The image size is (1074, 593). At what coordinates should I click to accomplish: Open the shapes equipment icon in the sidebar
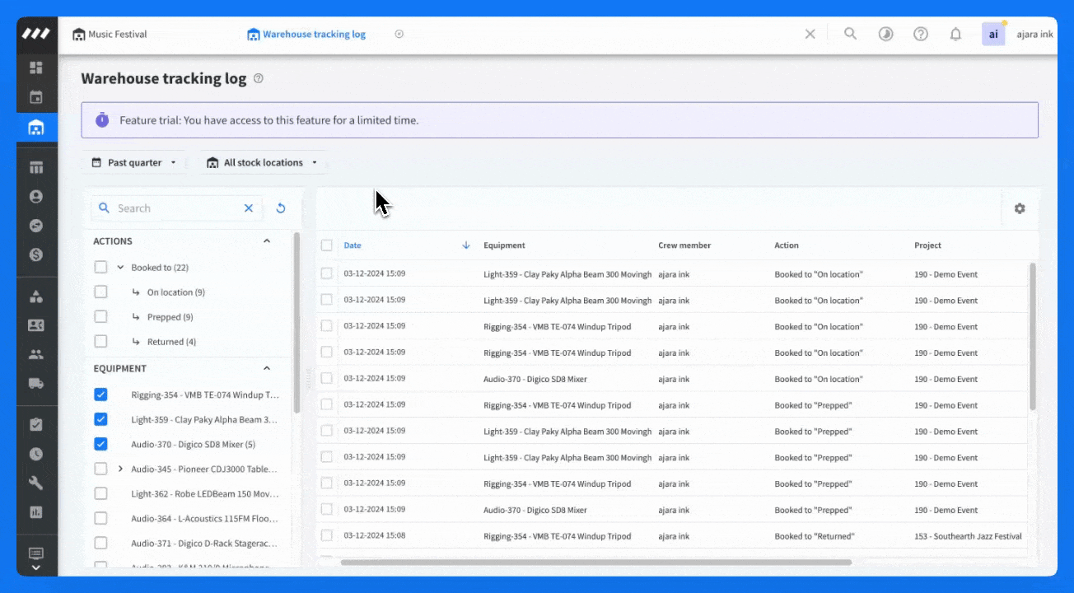coord(36,296)
